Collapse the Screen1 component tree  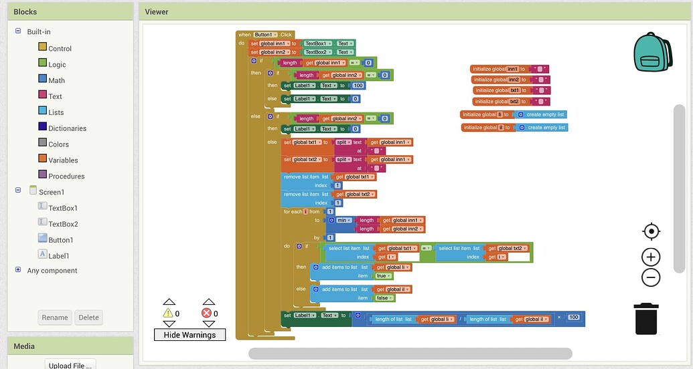[18, 191]
